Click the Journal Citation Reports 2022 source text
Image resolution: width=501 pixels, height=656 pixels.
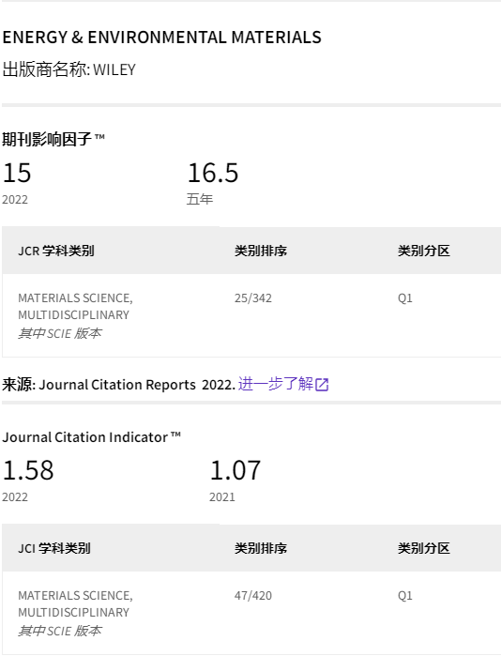tap(137, 385)
